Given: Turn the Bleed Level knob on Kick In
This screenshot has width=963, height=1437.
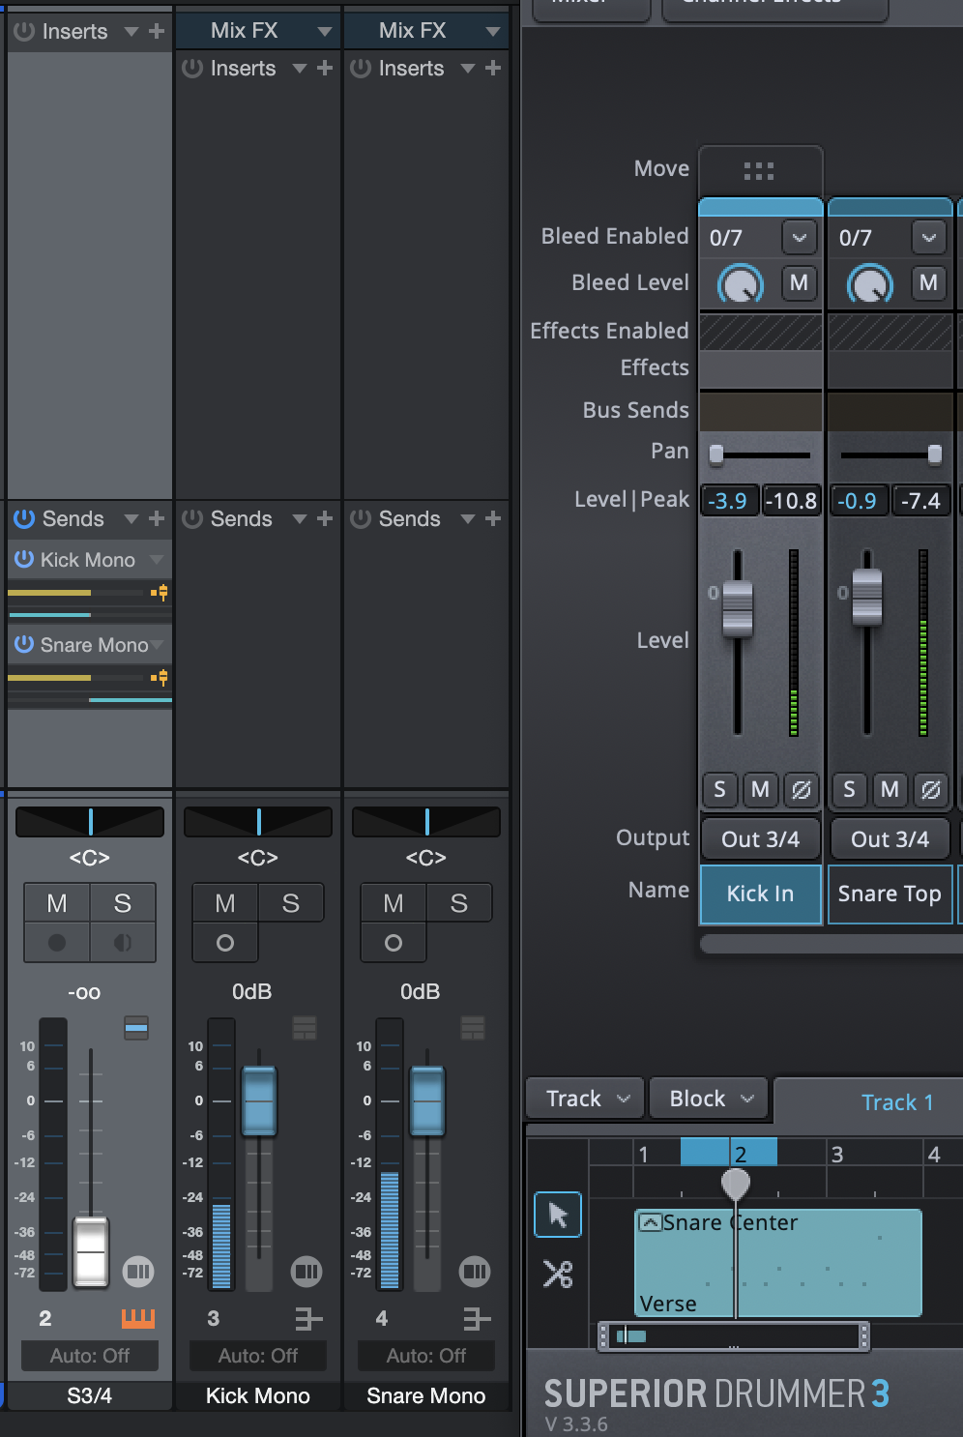Looking at the screenshot, I should pyautogui.click(x=740, y=283).
